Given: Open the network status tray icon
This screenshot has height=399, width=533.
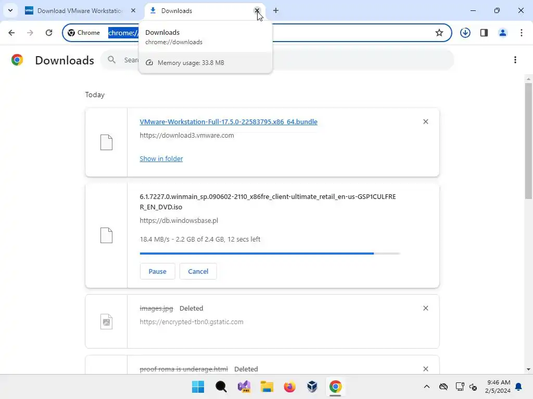Looking at the screenshot, I should (x=460, y=387).
